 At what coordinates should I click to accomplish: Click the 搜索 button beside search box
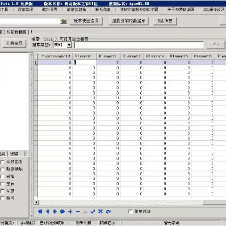click(x=216, y=45)
